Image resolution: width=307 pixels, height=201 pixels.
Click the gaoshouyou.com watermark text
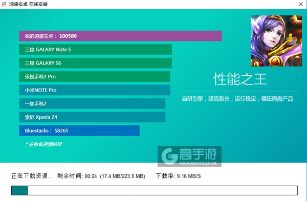pyautogui.click(x=198, y=163)
